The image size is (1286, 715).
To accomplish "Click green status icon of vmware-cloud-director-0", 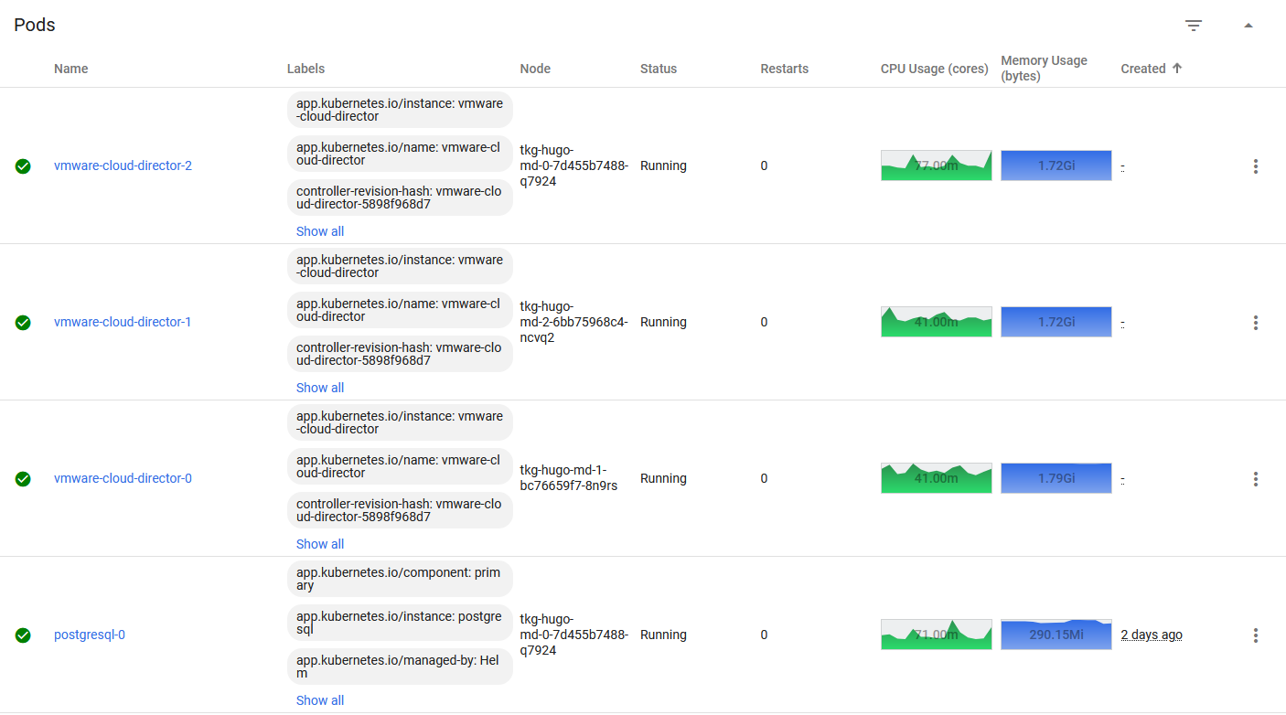I will 23,479.
